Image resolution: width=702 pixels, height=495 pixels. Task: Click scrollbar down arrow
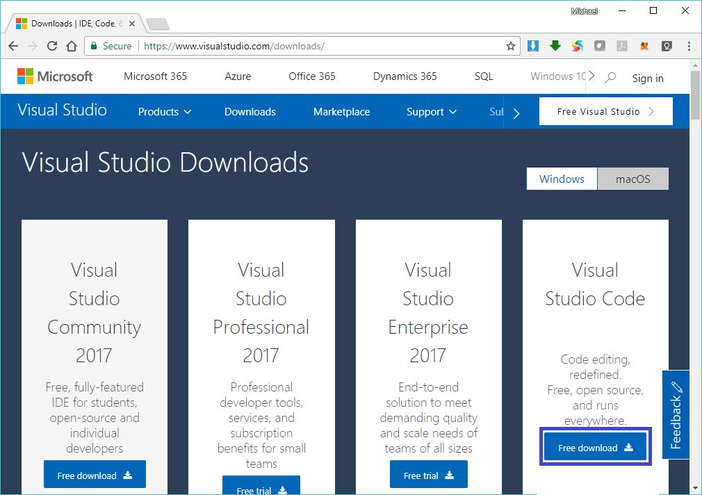point(695,488)
